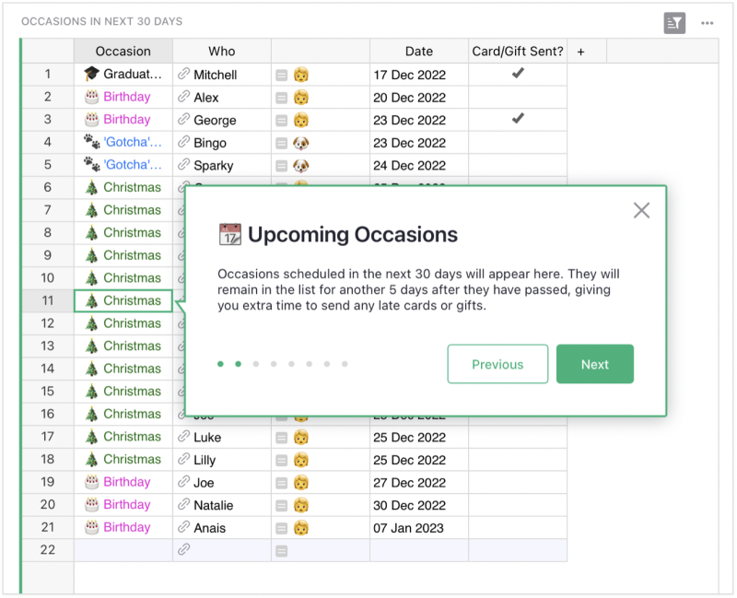Click the Next button in the dialog

[594, 364]
